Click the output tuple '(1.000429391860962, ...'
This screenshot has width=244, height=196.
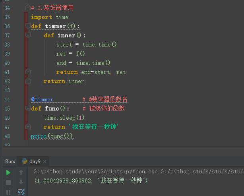coord(91,180)
